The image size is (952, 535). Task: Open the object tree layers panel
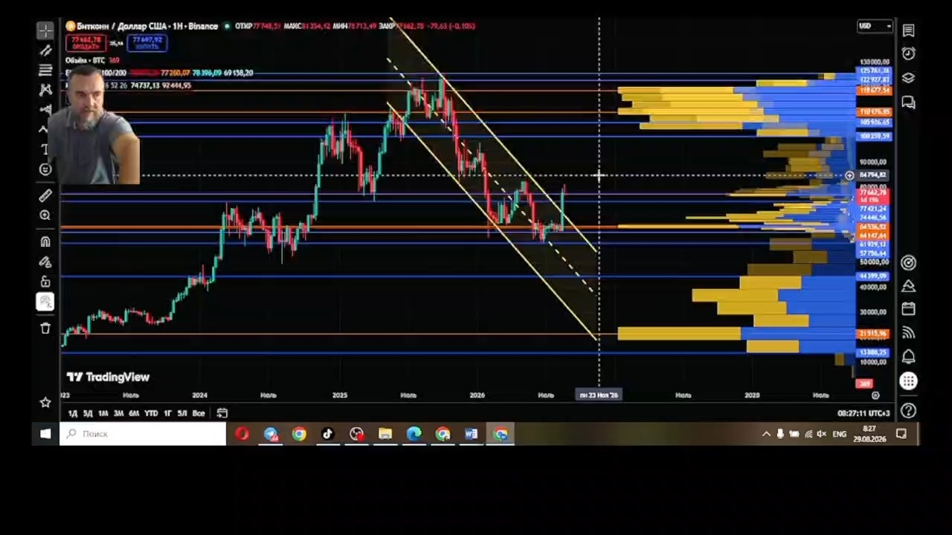coord(908,78)
